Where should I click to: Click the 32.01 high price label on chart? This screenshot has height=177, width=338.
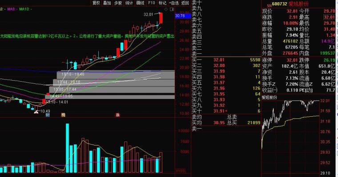(x=148, y=14)
